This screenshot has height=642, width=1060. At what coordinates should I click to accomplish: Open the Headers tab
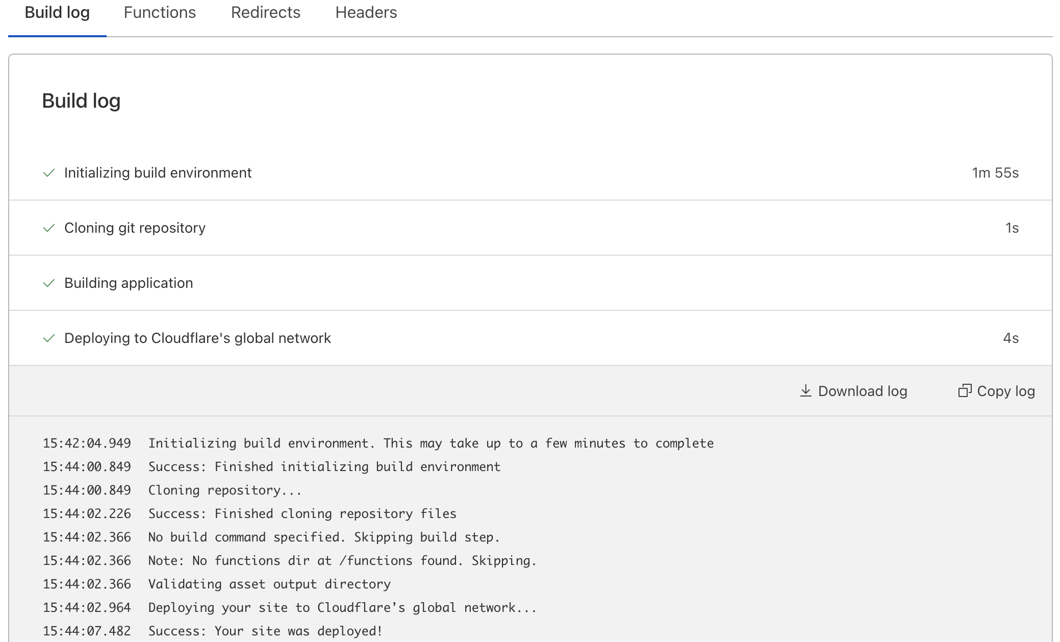366,12
